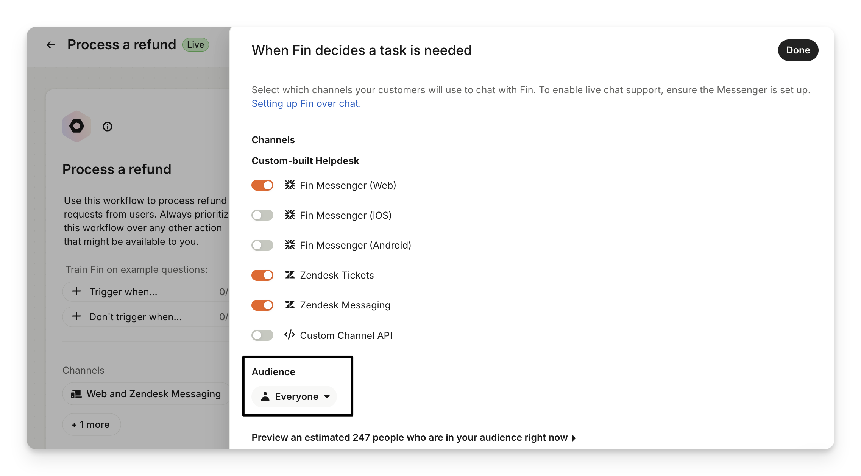Click the Custom Channel API code icon
The height and width of the screenshot is (476, 861).
click(x=290, y=335)
